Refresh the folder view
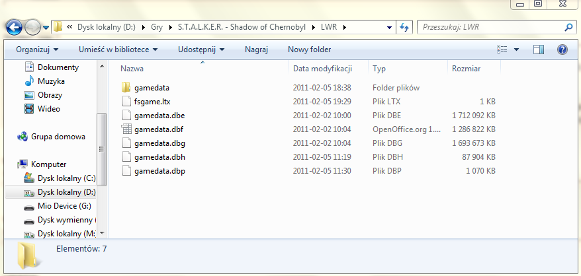 click(x=404, y=27)
